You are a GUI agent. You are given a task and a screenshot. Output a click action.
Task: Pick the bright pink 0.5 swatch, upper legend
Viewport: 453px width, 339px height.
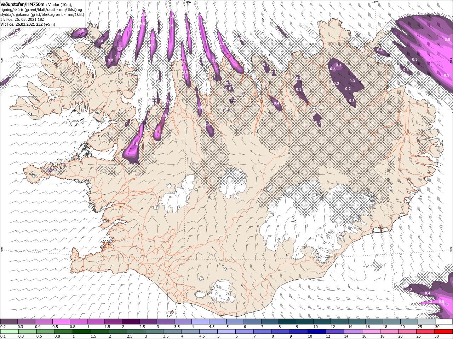tap(61, 322)
